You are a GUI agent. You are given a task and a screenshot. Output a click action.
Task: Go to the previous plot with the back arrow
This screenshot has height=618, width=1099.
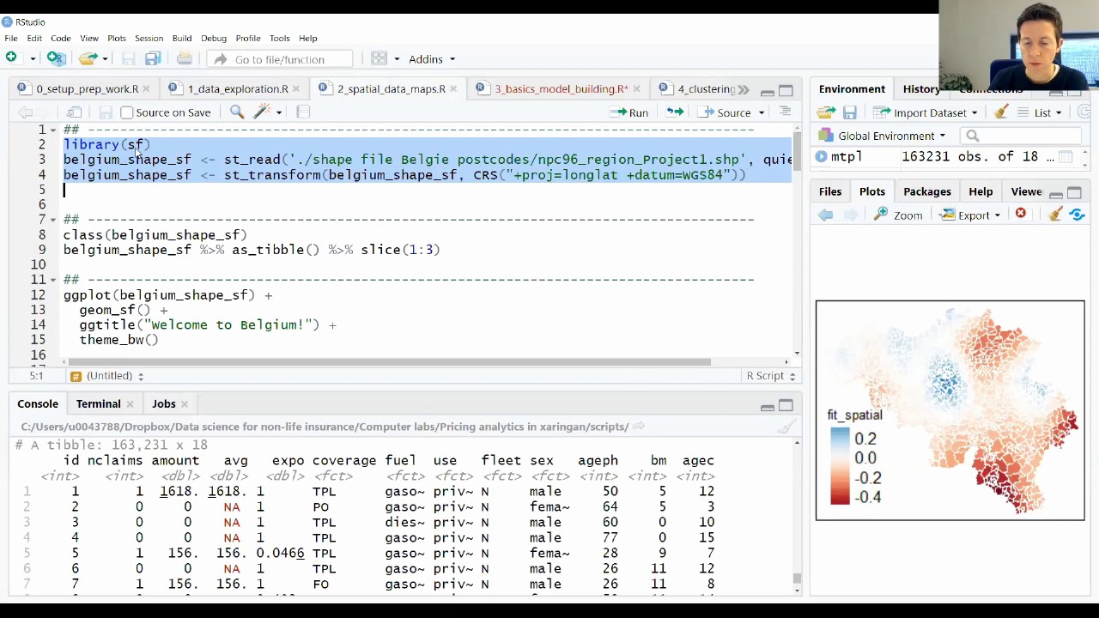[826, 215]
